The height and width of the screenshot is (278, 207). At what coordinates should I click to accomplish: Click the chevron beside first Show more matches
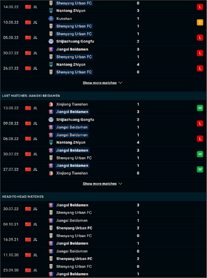tap(120, 83)
